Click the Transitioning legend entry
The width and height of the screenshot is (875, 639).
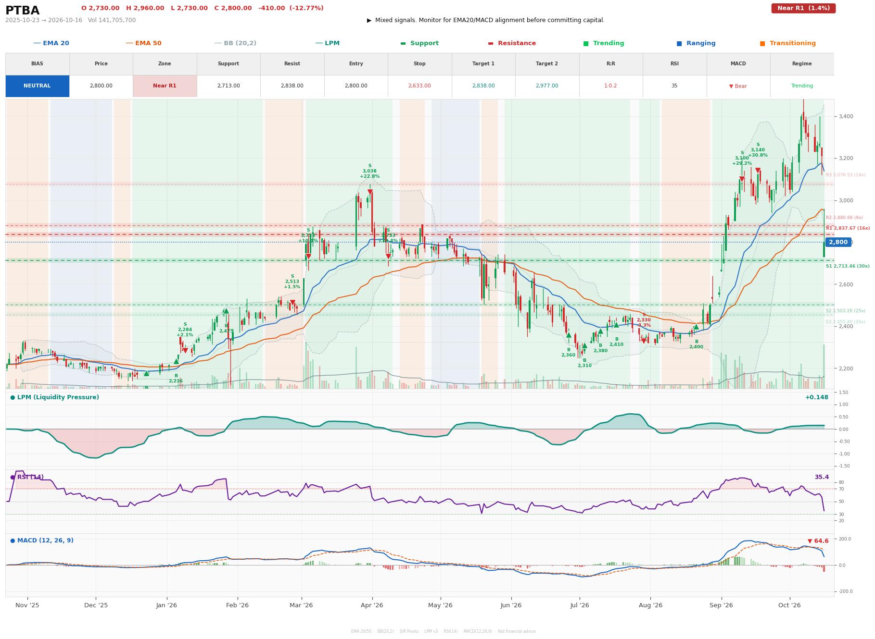pos(787,43)
